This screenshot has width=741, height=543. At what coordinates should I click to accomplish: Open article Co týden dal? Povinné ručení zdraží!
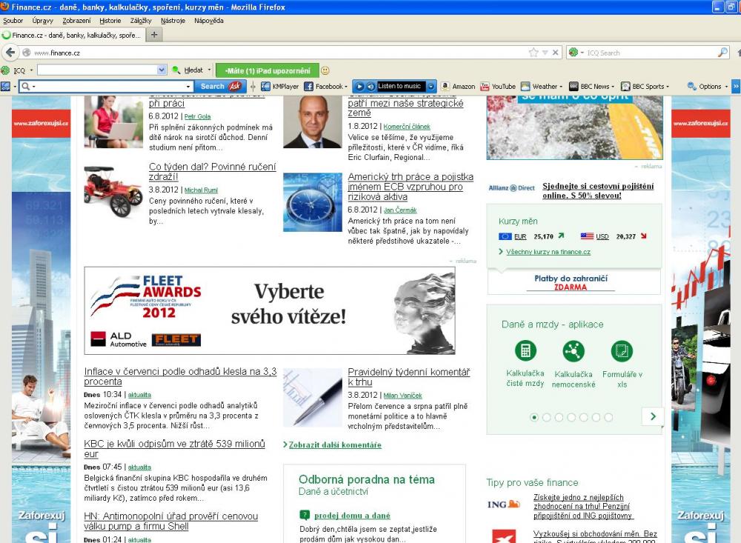point(213,172)
